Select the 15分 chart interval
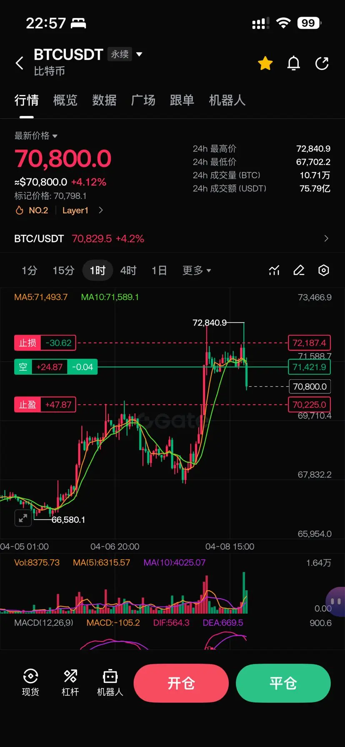This screenshot has width=345, height=747. pos(63,271)
